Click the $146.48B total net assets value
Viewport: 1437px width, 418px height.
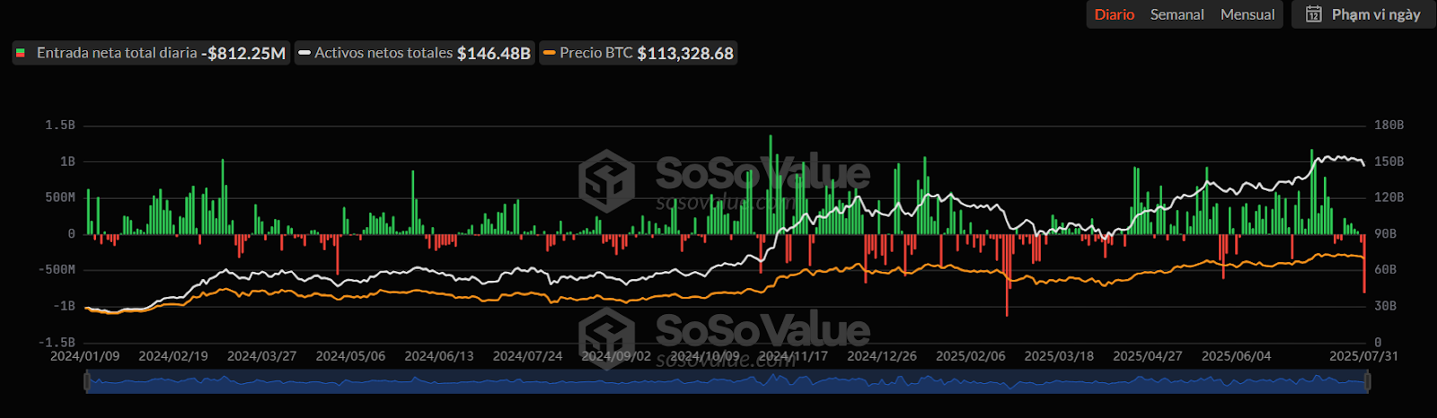(x=494, y=53)
